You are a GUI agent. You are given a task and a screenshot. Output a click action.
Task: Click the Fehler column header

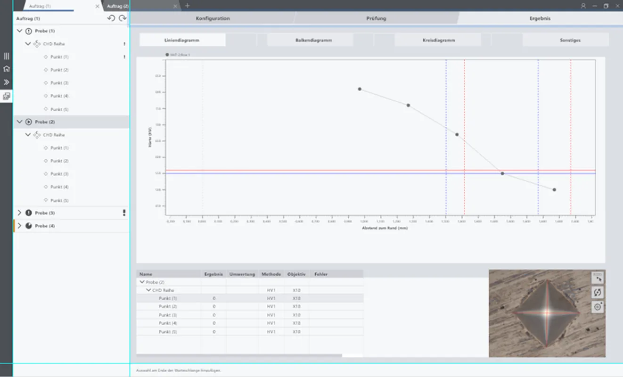[336, 274]
